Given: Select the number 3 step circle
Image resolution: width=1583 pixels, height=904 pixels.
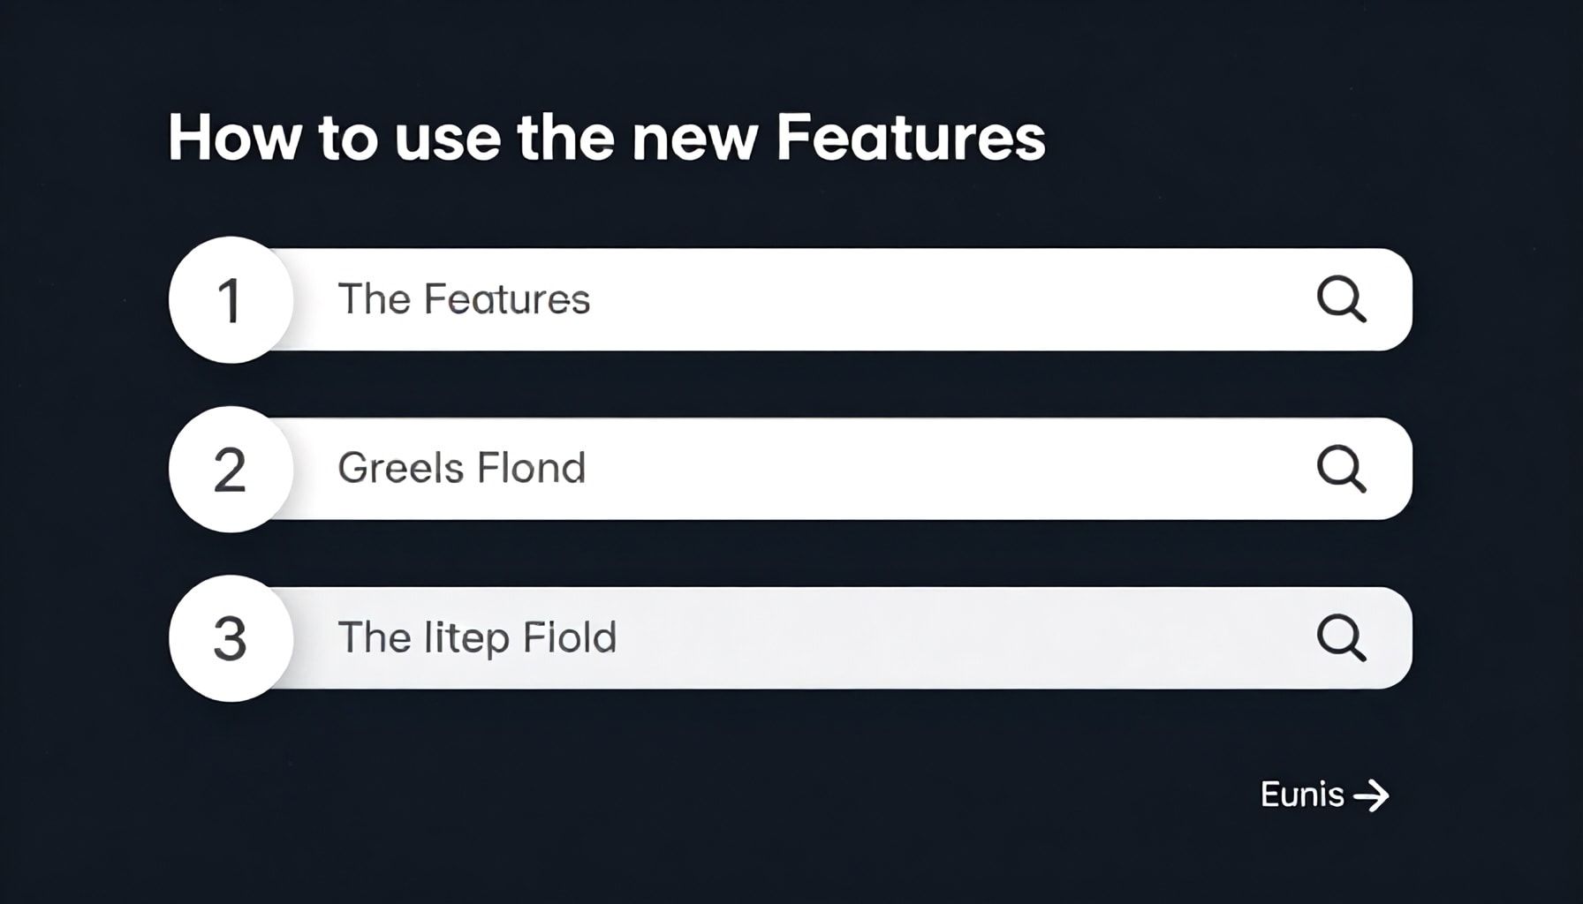Looking at the screenshot, I should 231,638.
